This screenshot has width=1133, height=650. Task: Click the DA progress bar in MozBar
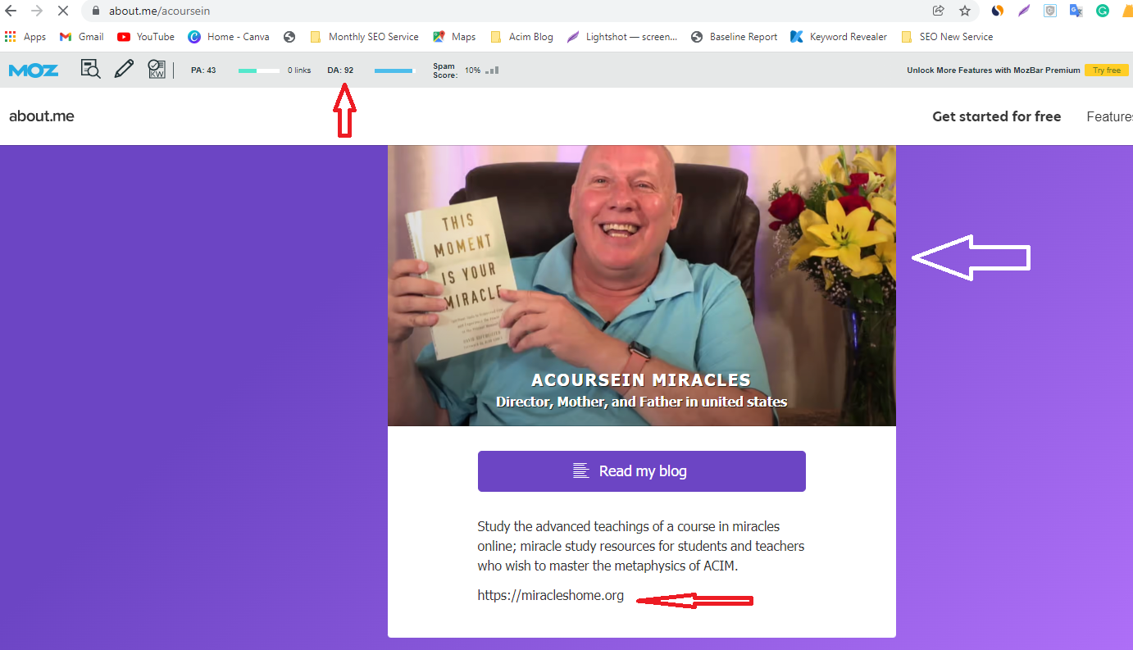click(395, 70)
